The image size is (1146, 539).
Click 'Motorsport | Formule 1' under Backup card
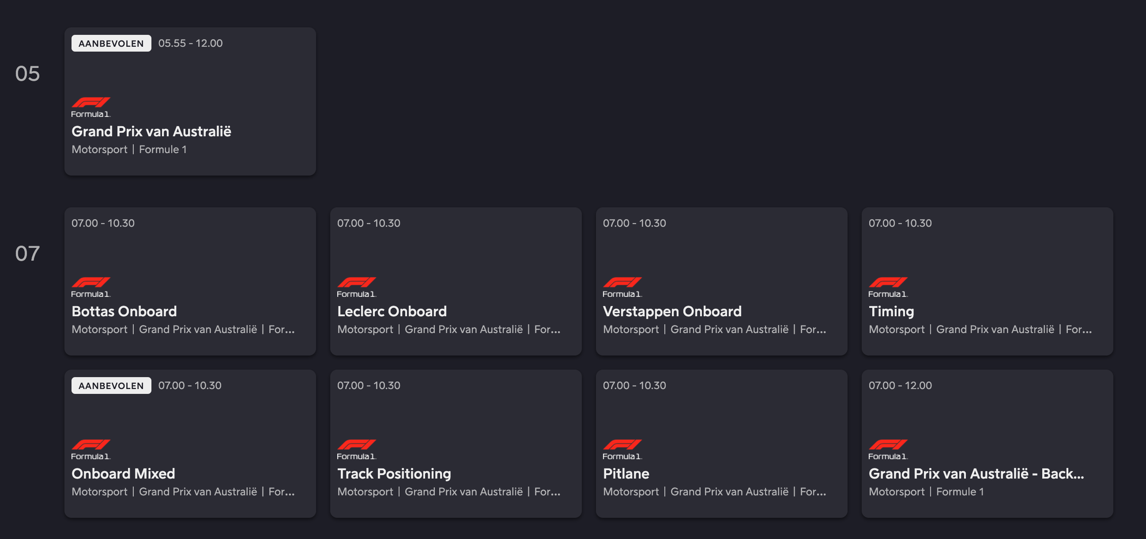926,492
